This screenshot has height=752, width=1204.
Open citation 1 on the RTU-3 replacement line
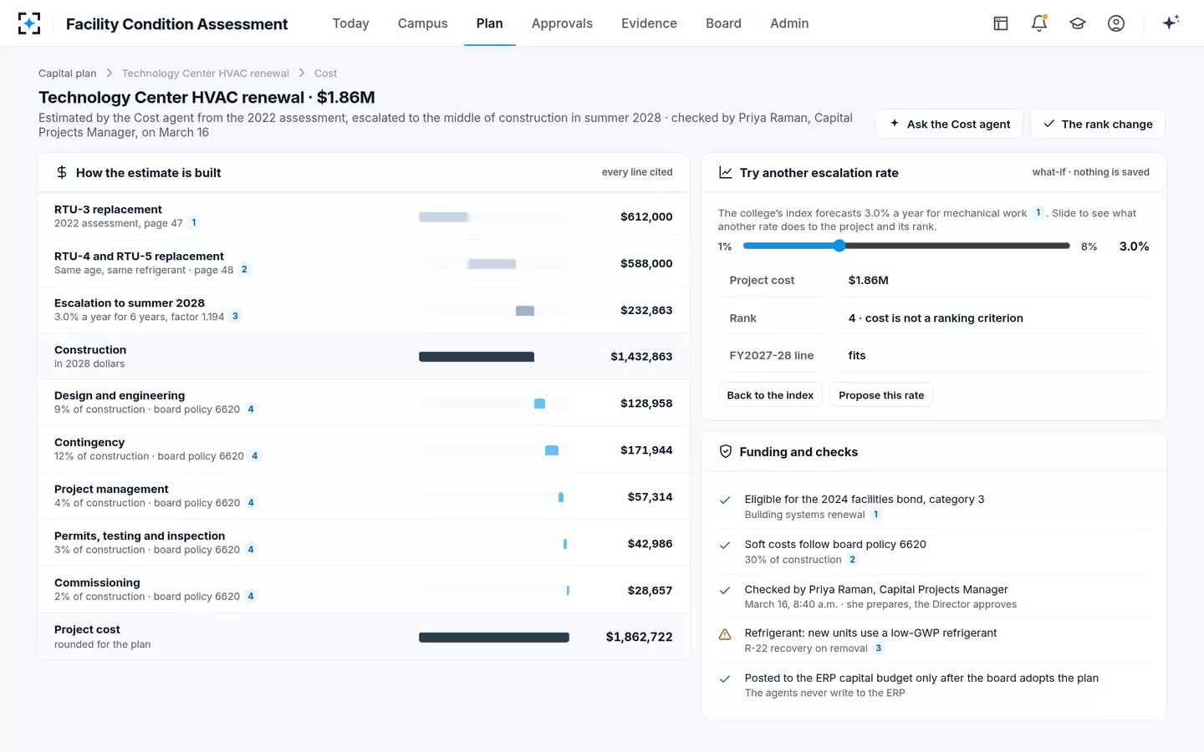point(194,223)
